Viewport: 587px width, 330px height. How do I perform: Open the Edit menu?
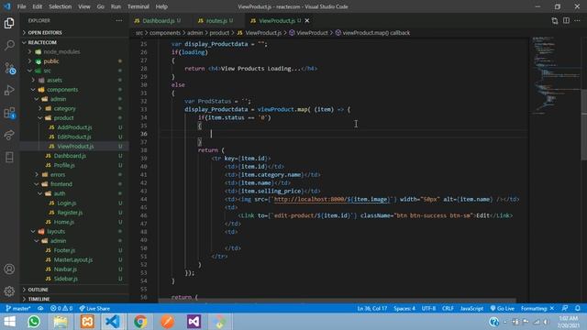coord(37,6)
